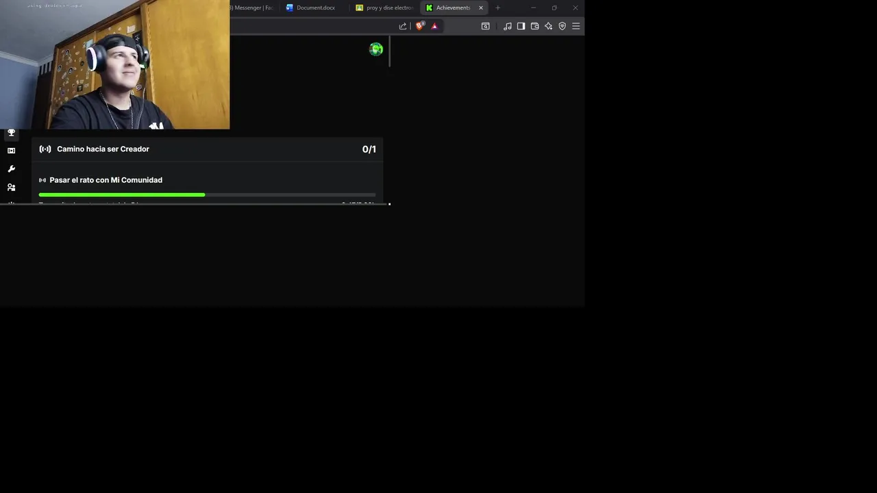The image size is (877, 493).
Task: Select the Achievements tab
Action: pyautogui.click(x=454, y=8)
